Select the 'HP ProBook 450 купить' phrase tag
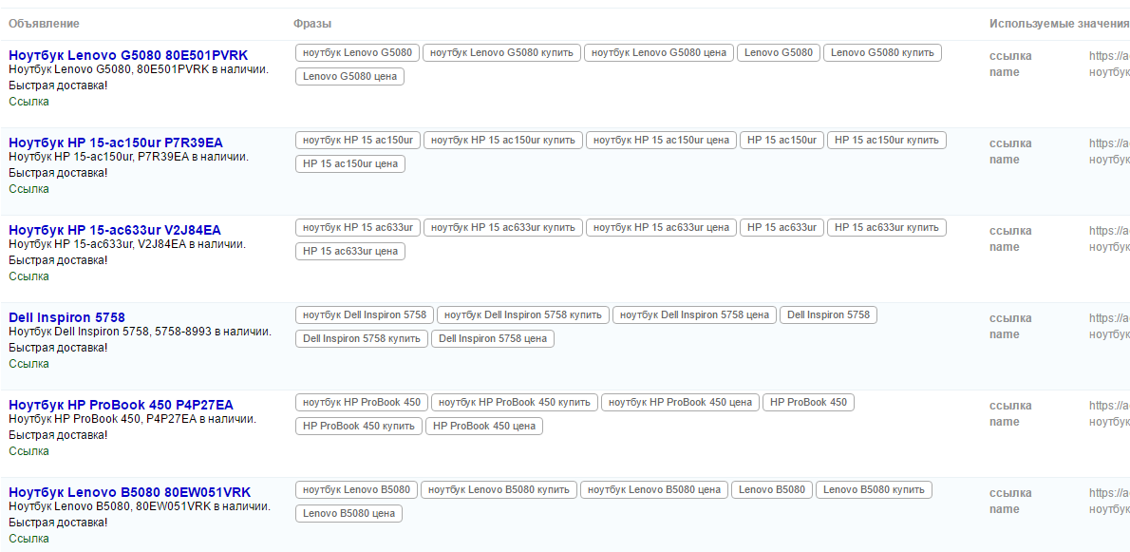The image size is (1130, 552). click(359, 427)
